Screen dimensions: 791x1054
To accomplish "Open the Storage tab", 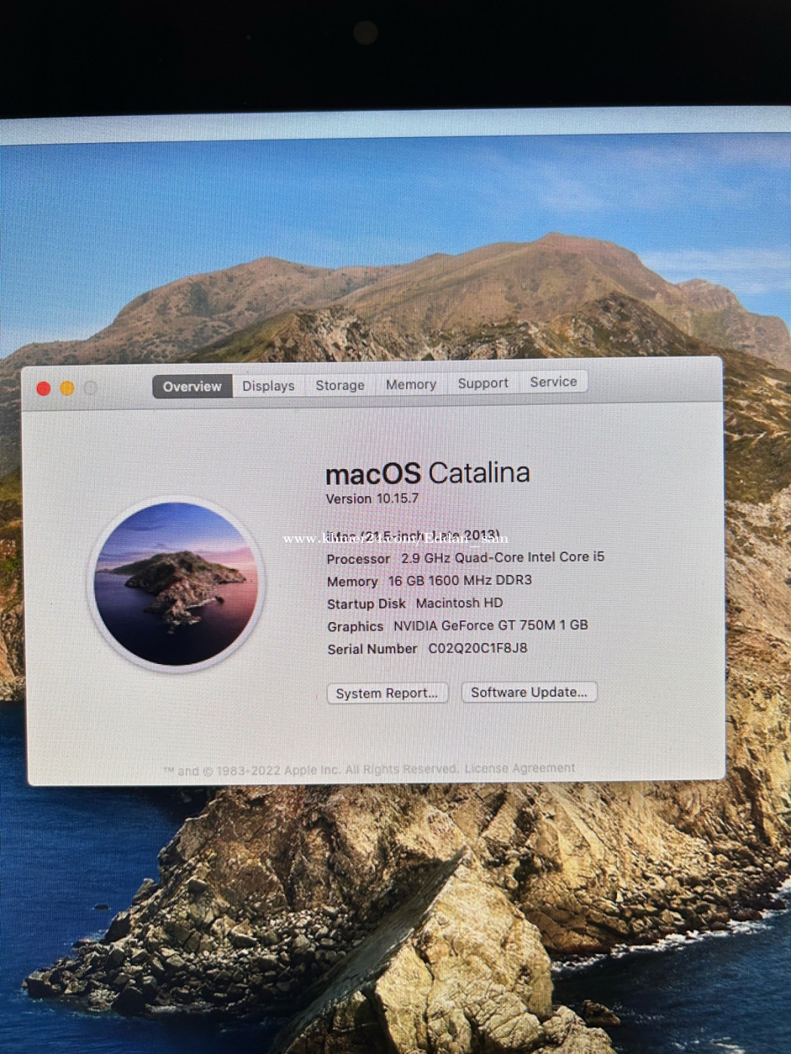I will tap(340, 385).
